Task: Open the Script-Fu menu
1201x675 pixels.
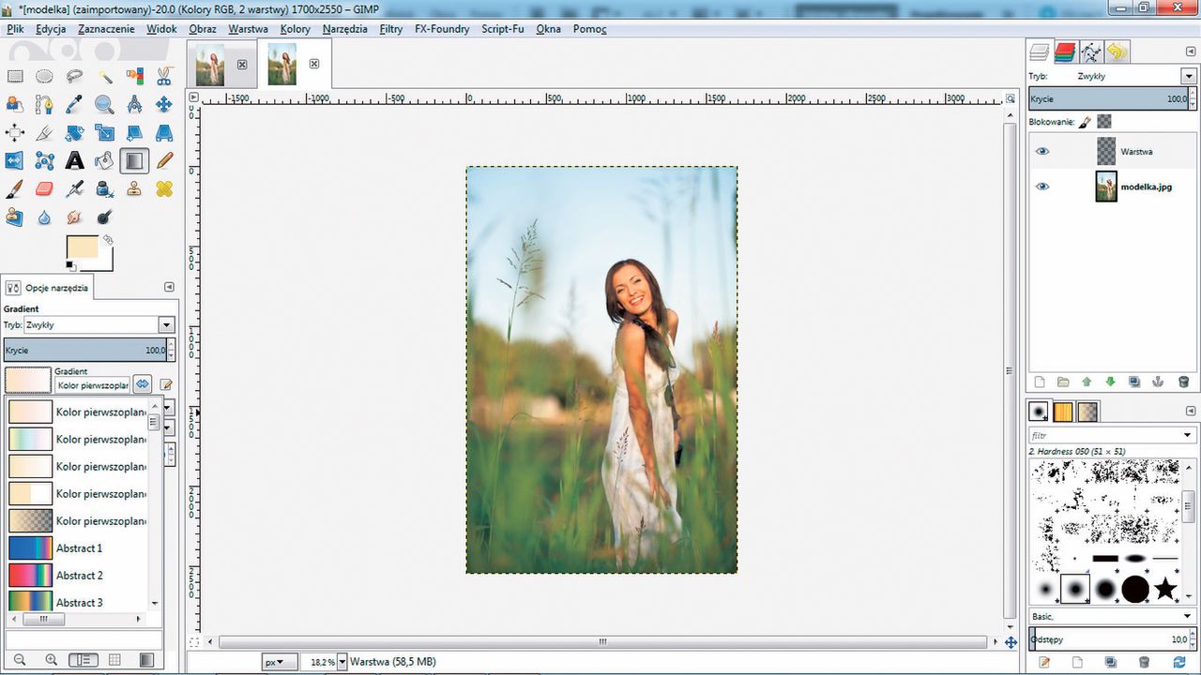Action: pos(503,29)
